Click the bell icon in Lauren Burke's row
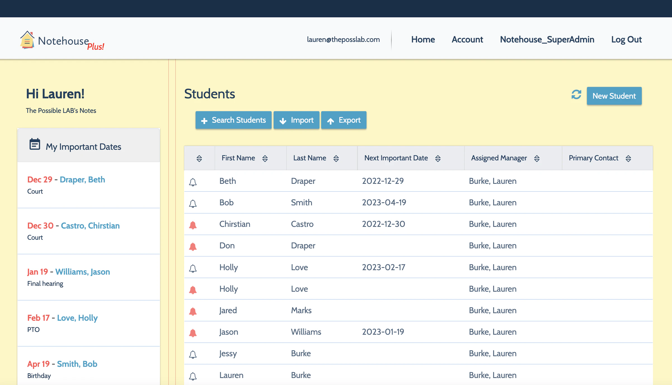 193,376
